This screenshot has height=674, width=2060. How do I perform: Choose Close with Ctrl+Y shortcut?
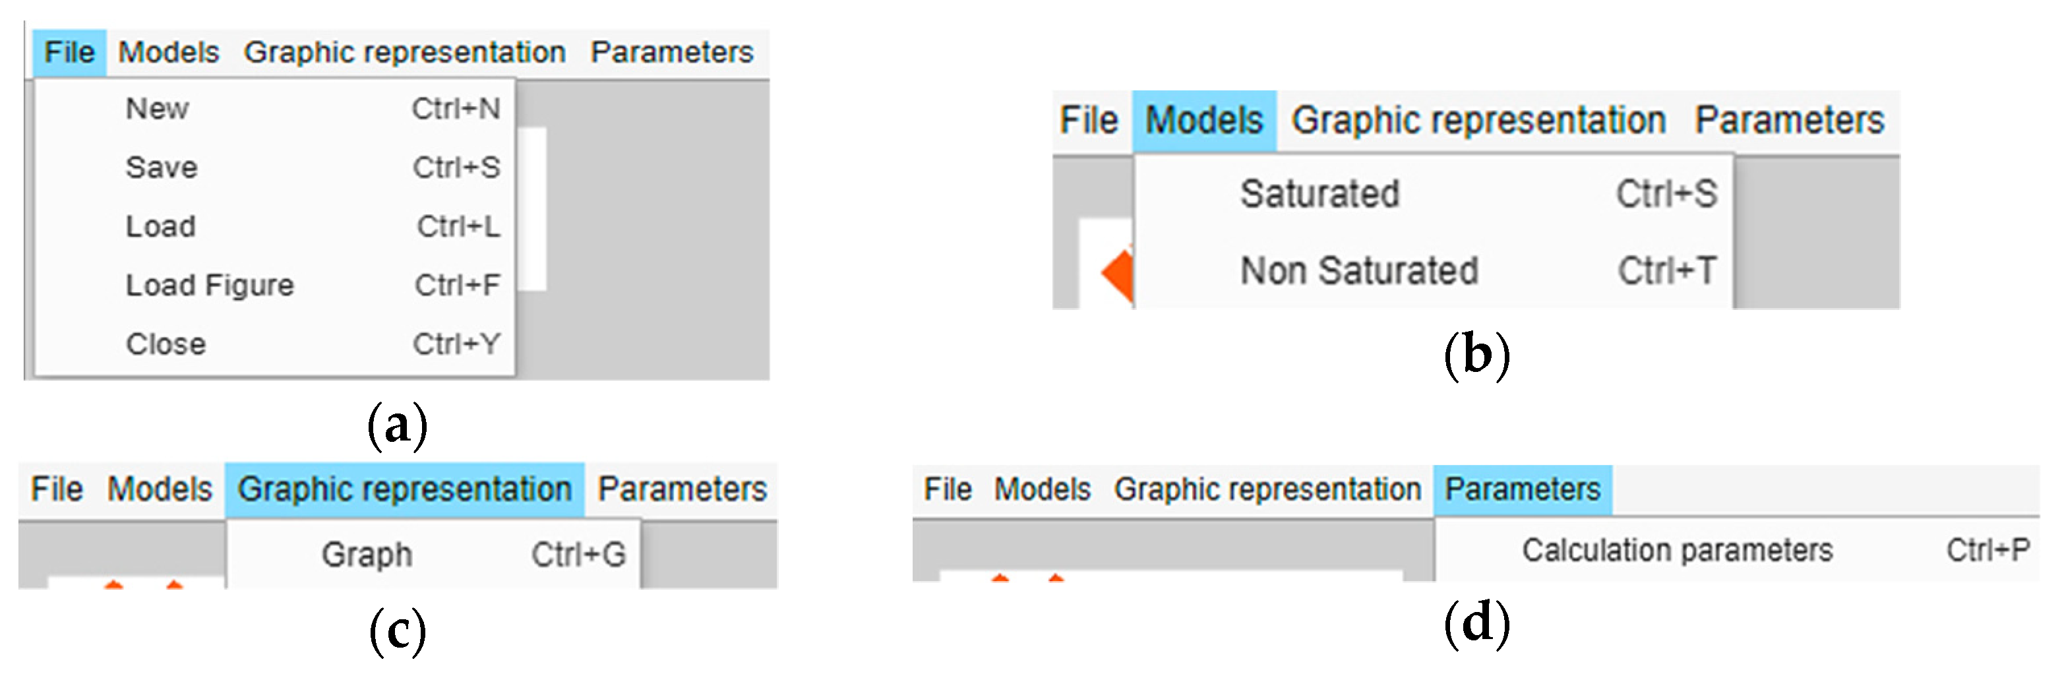point(166,345)
